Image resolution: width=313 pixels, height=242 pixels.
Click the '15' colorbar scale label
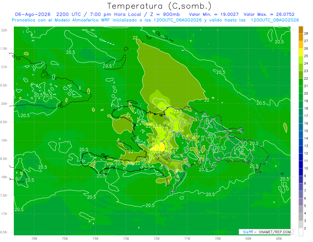pos(306,131)
